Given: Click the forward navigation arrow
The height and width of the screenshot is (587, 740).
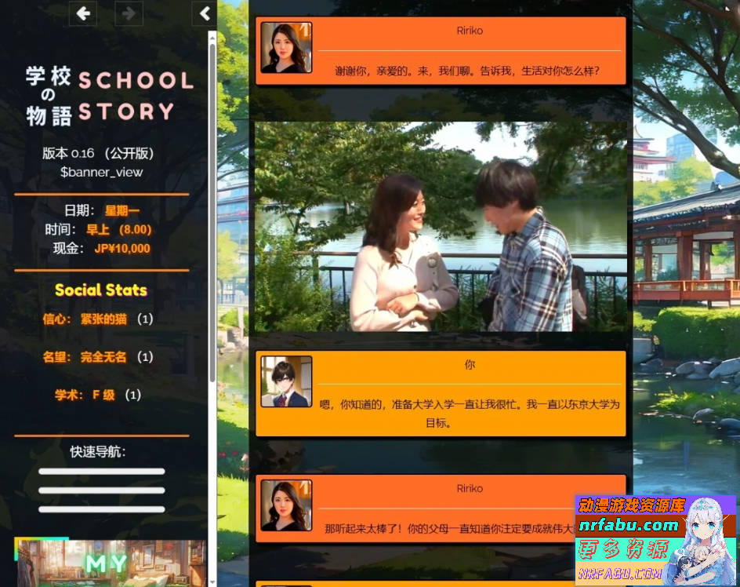Looking at the screenshot, I should pyautogui.click(x=129, y=13).
